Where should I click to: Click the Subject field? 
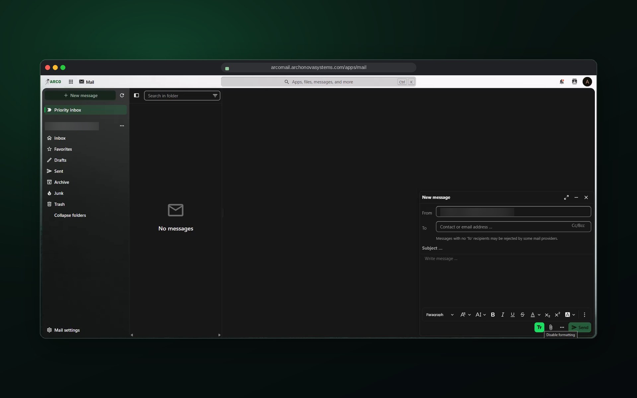506,248
